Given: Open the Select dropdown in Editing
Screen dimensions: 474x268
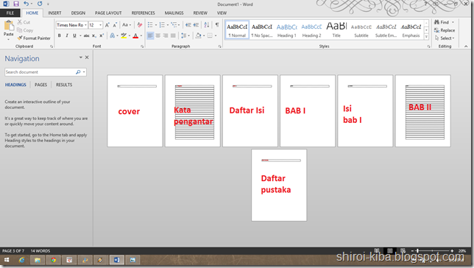Looking at the screenshot, I should [x=445, y=38].
